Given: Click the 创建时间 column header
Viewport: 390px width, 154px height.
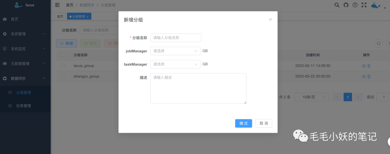Looking at the screenshot, I should coord(313,55).
